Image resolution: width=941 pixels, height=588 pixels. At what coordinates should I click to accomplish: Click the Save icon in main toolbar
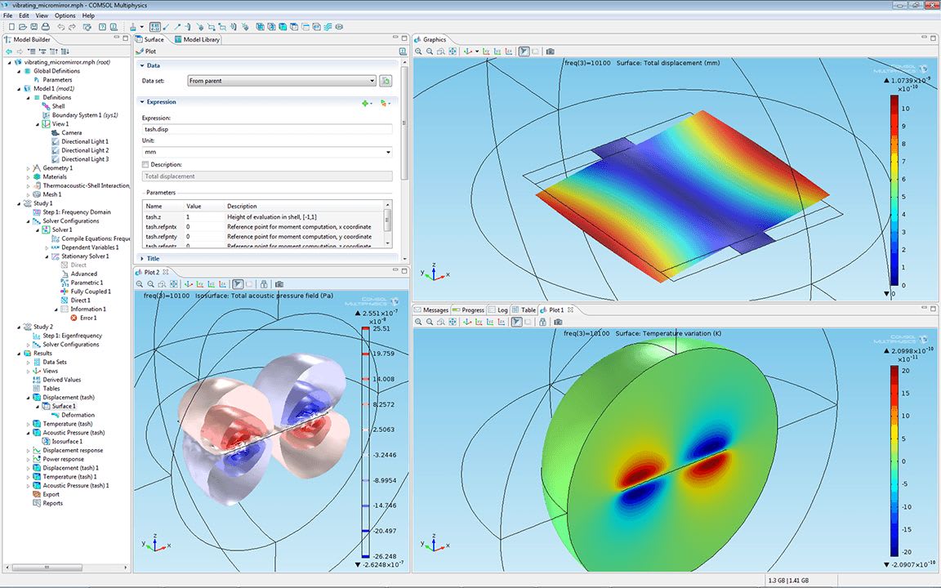[34, 27]
